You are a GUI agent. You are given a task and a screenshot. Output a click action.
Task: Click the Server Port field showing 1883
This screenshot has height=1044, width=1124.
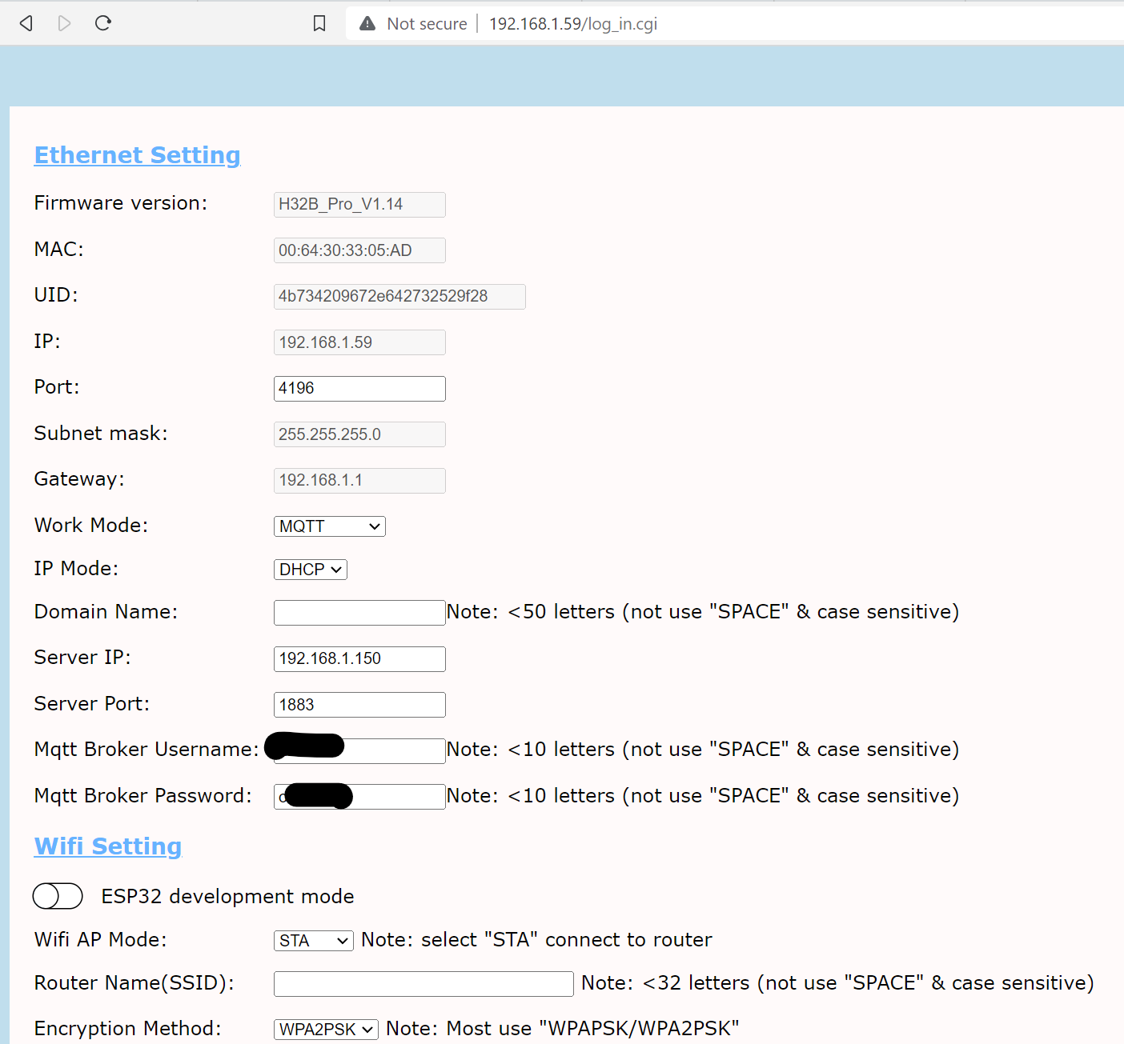click(359, 705)
